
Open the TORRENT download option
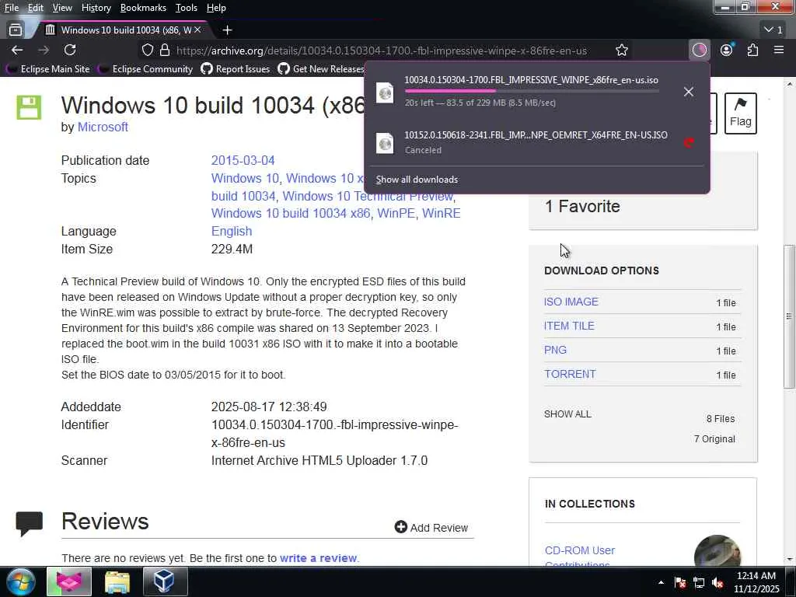[570, 374]
